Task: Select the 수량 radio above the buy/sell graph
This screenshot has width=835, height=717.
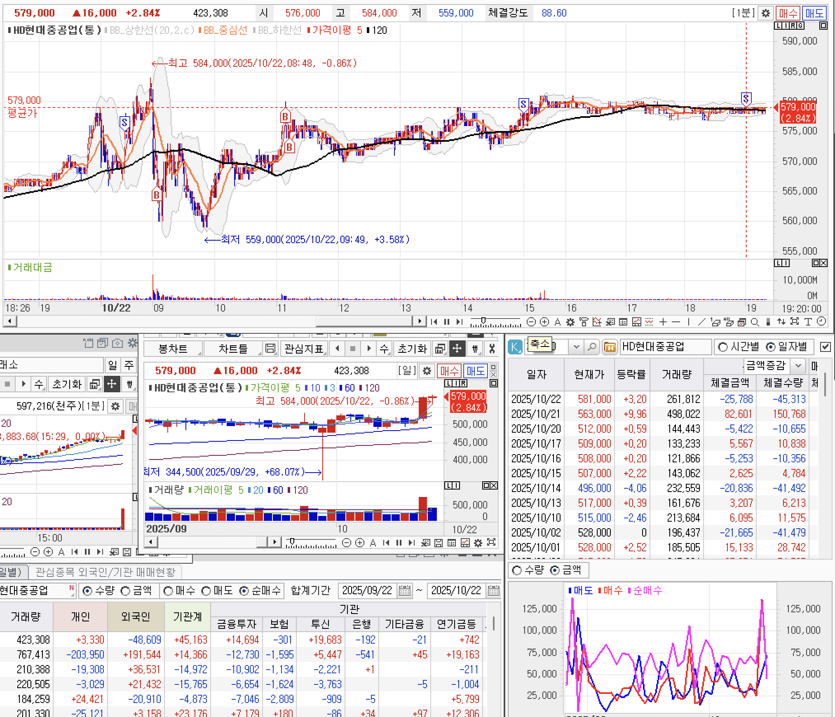Action: pos(516,570)
